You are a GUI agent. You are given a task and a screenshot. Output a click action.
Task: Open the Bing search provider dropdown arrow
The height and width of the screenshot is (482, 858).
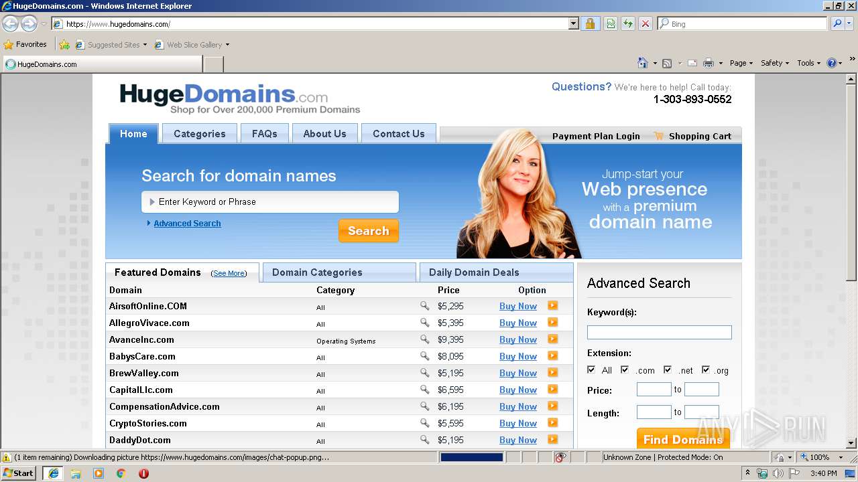851,23
